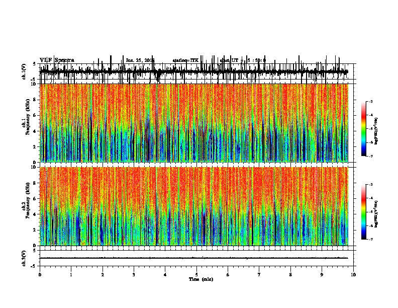Click time tick label "3" on bottom axis
The width and height of the screenshot is (398, 308).
click(134, 275)
